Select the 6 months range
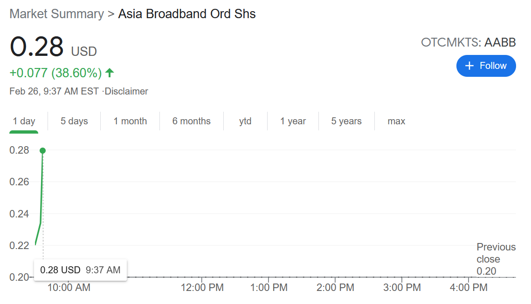This screenshot has width=531, height=304. (x=191, y=121)
